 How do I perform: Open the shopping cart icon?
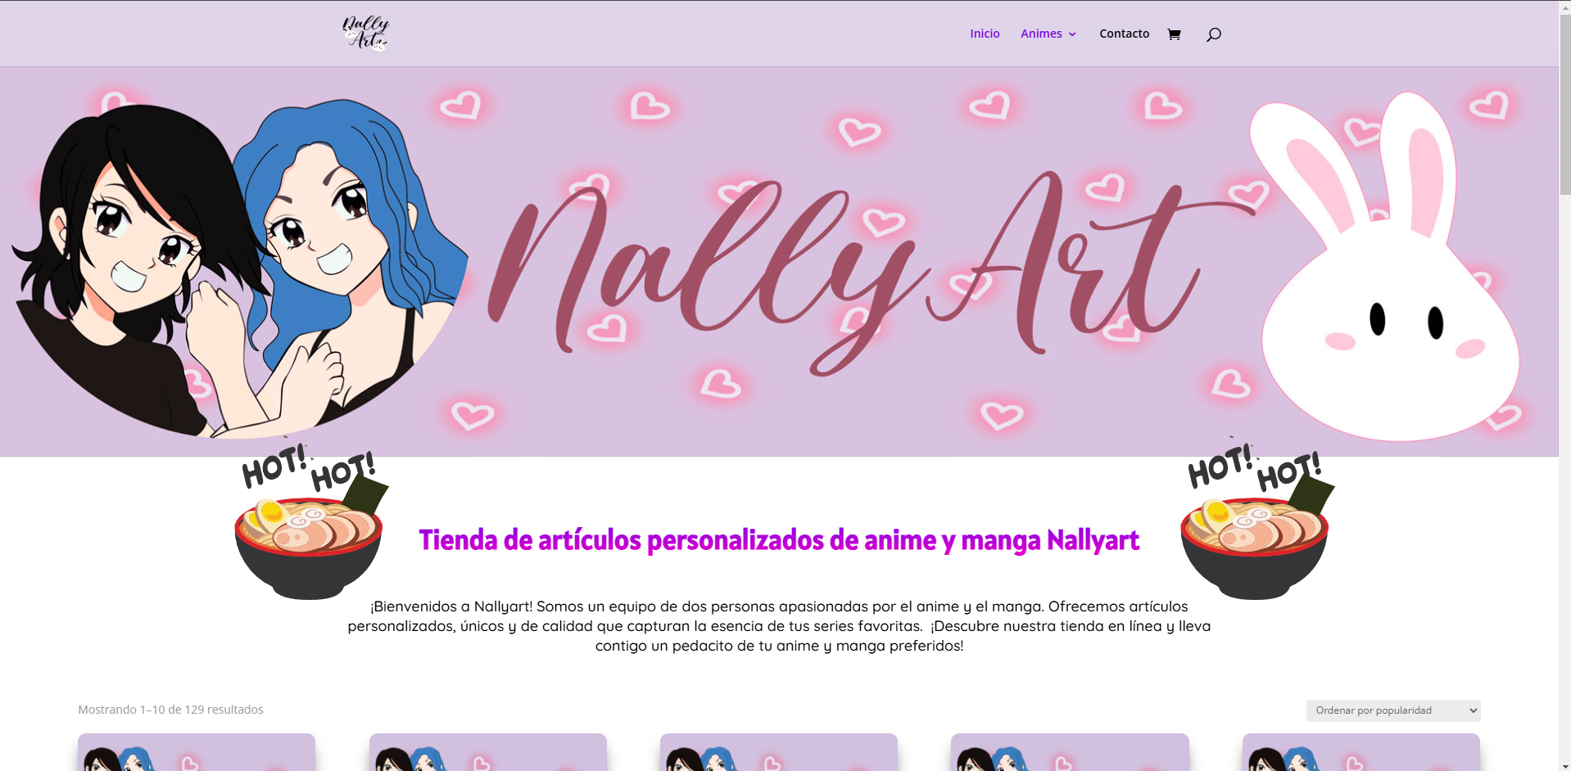pos(1174,34)
